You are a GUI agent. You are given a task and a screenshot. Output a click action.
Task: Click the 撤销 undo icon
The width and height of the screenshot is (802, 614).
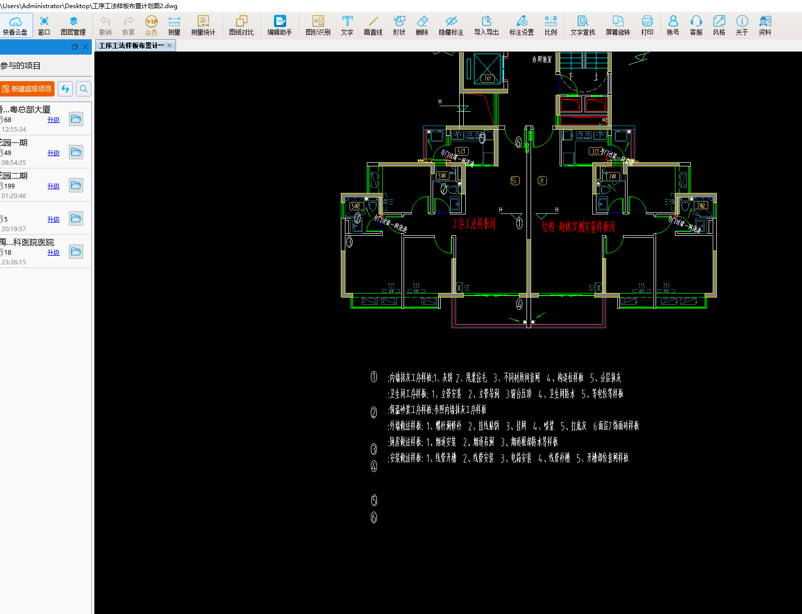coord(105,26)
